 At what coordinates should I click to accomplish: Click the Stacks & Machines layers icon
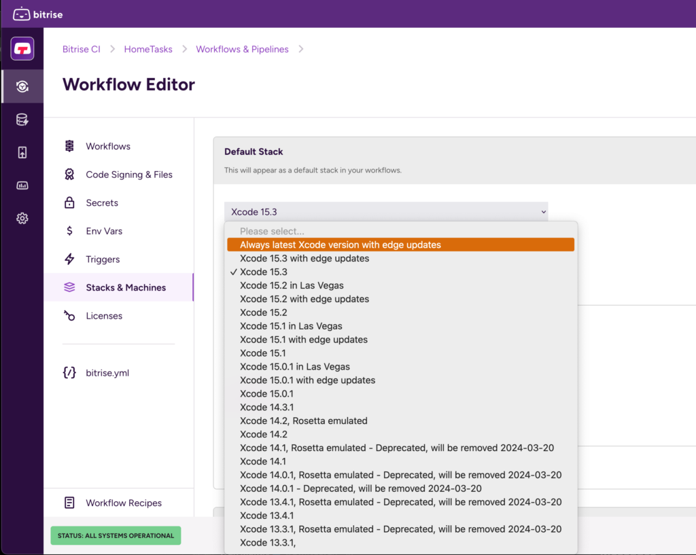pos(69,287)
